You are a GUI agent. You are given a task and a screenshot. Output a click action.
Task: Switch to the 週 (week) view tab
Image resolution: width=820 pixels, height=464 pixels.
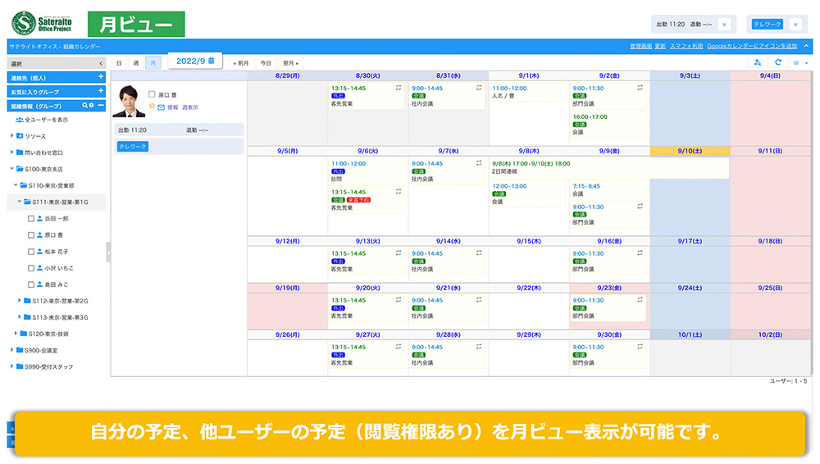(x=136, y=62)
